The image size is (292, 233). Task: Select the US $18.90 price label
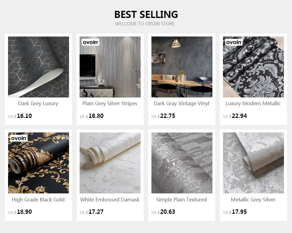pos(20,212)
